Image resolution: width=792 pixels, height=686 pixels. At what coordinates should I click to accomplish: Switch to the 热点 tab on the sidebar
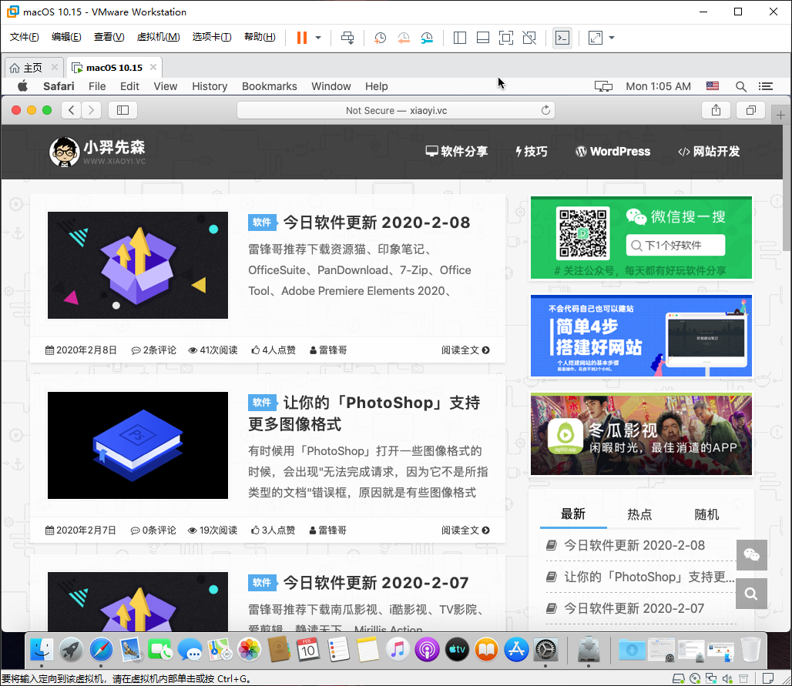click(x=639, y=514)
